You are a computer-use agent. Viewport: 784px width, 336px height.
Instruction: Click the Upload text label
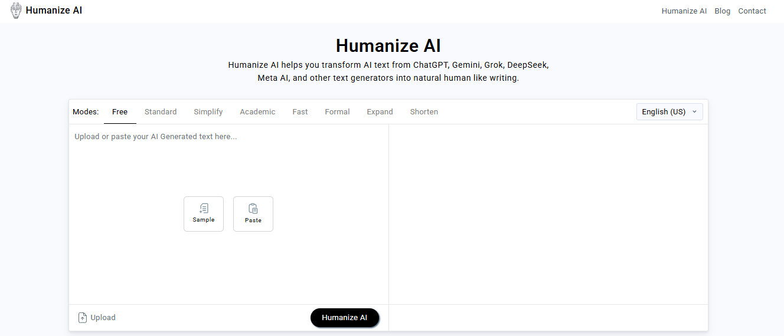click(103, 318)
